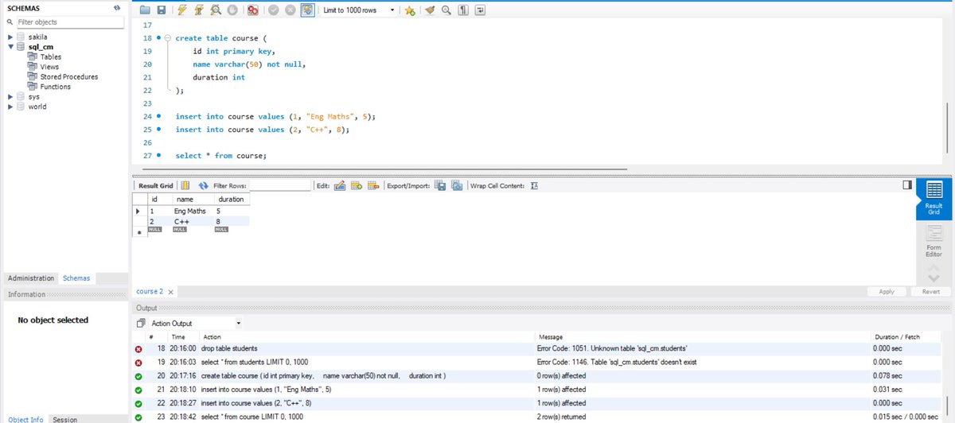Select output row 23 'select * from course'
This screenshot has width=955, height=423.
pyautogui.click(x=541, y=417)
